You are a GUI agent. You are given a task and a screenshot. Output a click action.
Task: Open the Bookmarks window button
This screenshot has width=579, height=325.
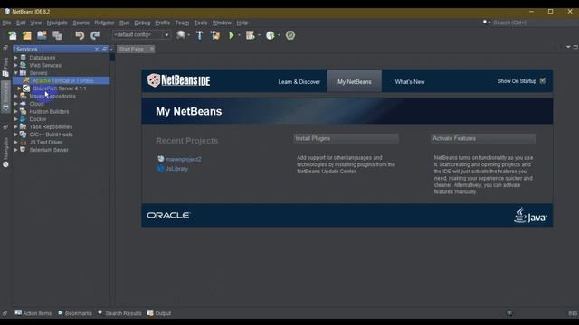pyautogui.click(x=75, y=313)
